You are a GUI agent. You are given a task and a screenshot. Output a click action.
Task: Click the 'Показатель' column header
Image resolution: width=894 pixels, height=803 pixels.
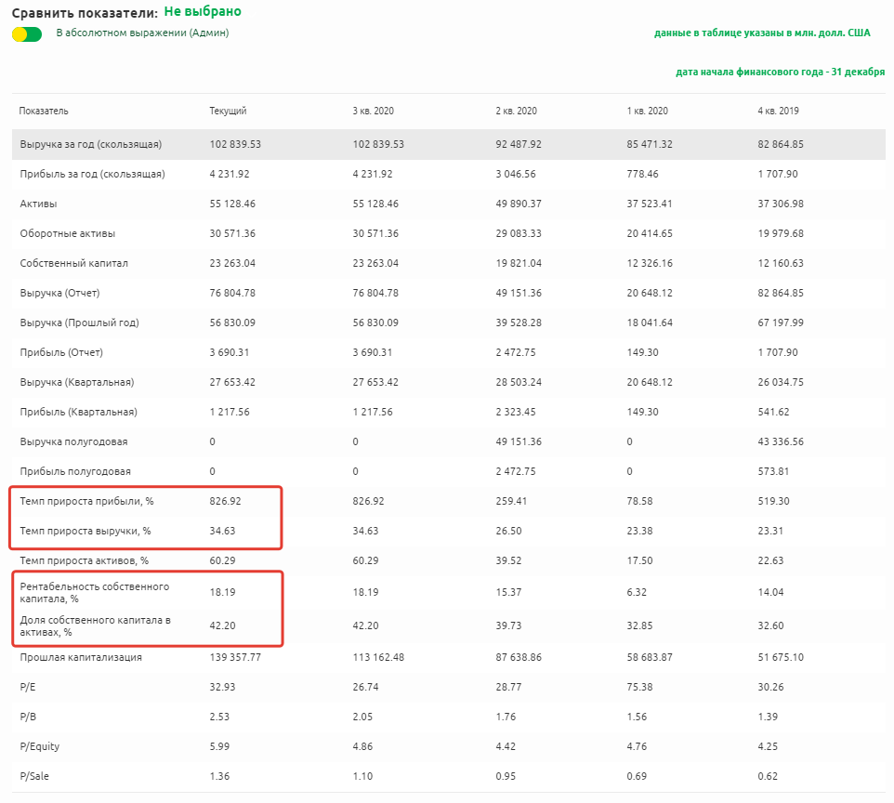(44, 111)
